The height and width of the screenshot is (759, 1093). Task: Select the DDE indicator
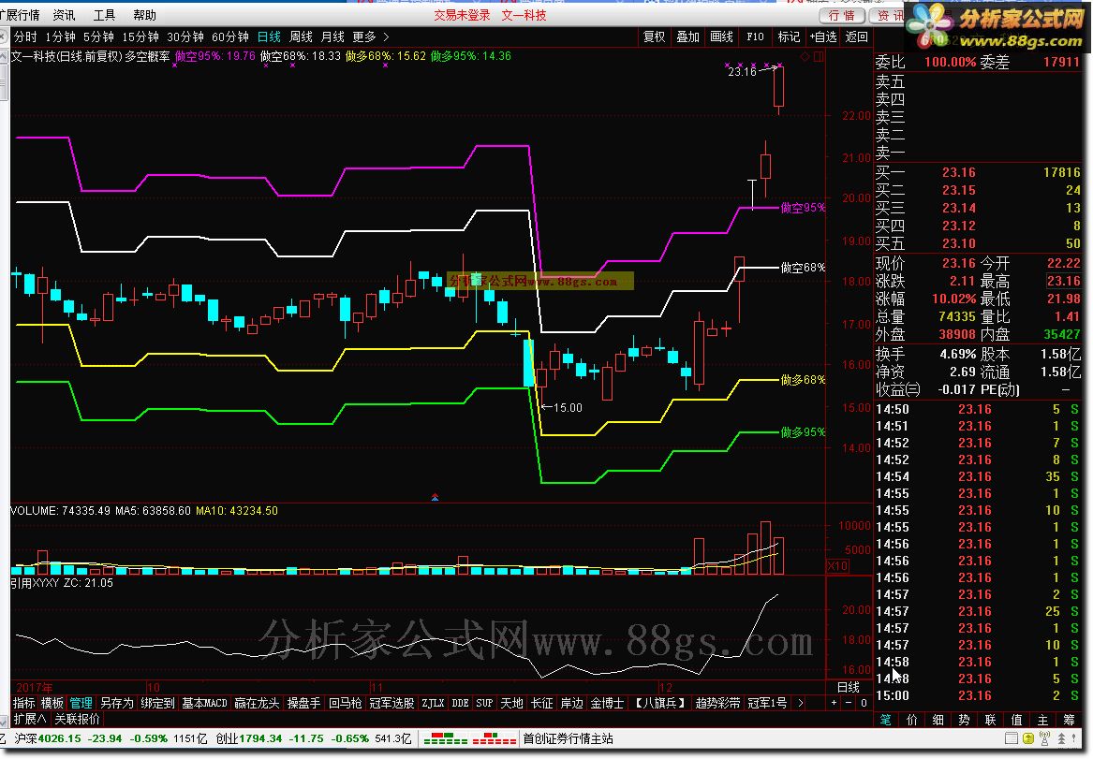pos(460,703)
